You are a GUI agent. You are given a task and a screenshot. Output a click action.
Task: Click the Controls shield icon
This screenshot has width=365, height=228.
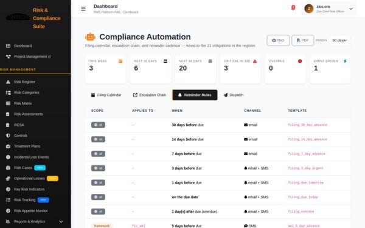click(x=8, y=136)
